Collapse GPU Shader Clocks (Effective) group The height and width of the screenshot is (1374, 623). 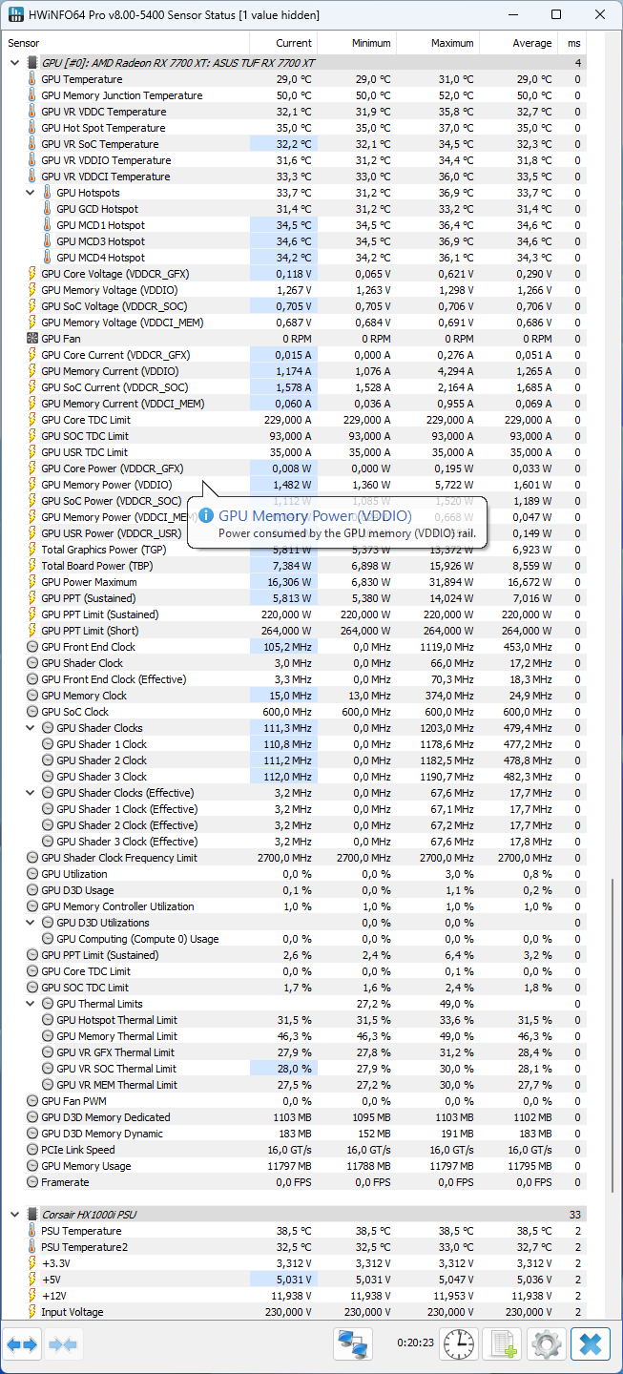tap(31, 793)
